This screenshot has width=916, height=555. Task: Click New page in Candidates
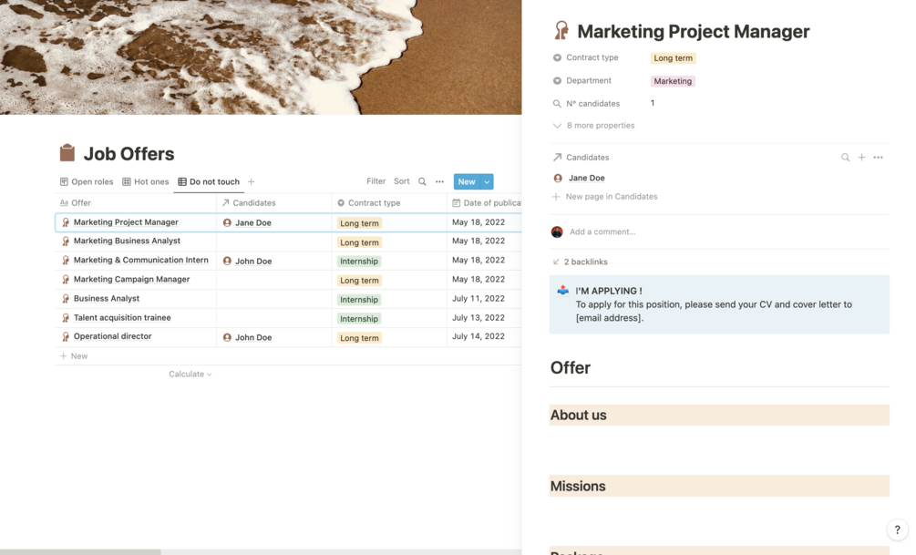pos(611,197)
